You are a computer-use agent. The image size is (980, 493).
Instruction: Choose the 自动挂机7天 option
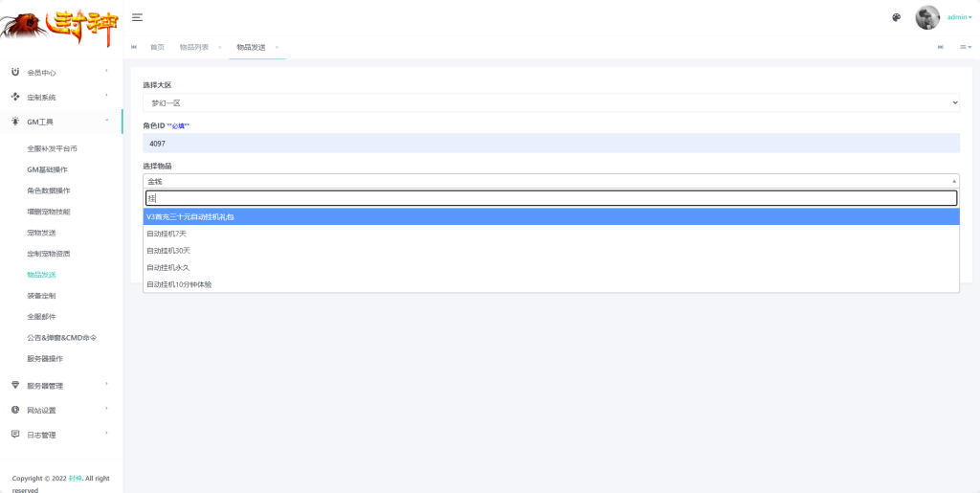pyautogui.click(x=550, y=234)
